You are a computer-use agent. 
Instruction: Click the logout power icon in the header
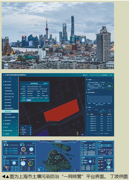click(109, 75)
